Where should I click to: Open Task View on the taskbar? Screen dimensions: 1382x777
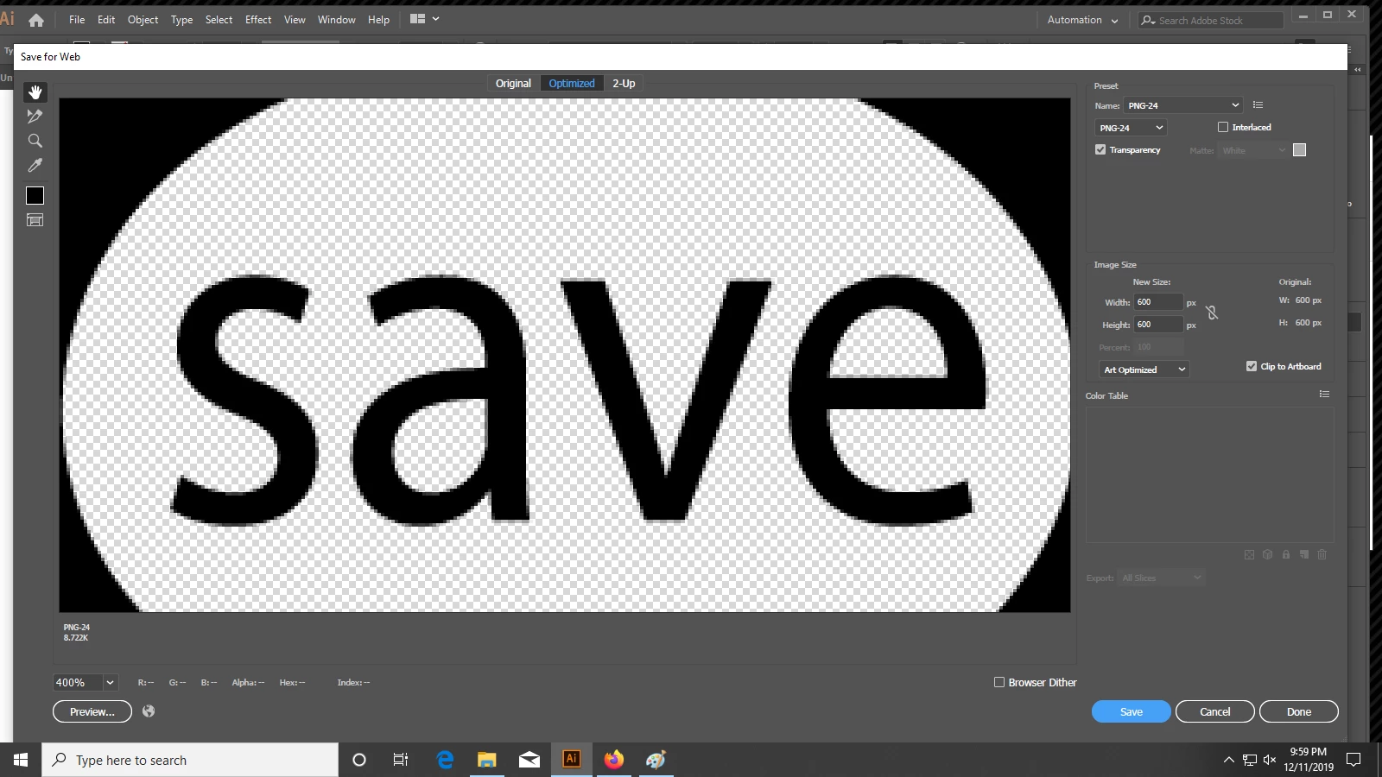tap(401, 760)
